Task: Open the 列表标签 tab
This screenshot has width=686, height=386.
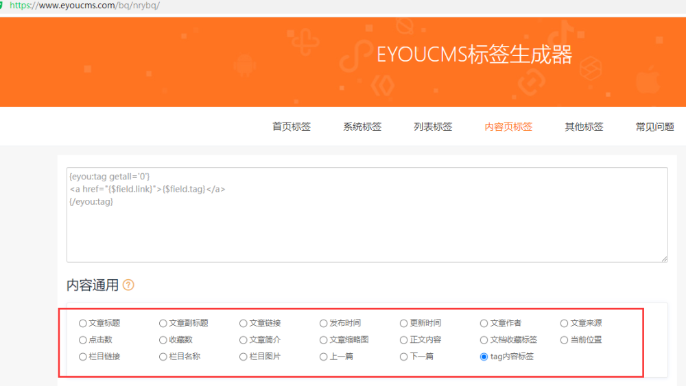Action: (433, 127)
